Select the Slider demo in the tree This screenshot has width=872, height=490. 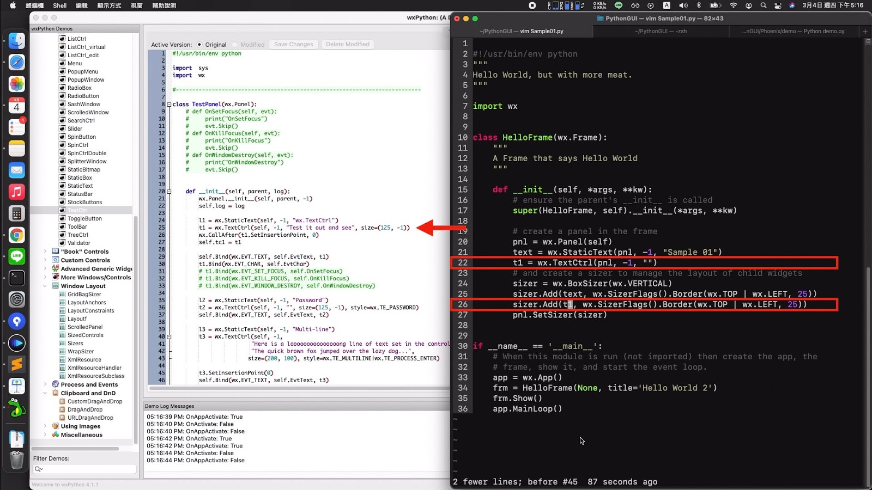(75, 128)
